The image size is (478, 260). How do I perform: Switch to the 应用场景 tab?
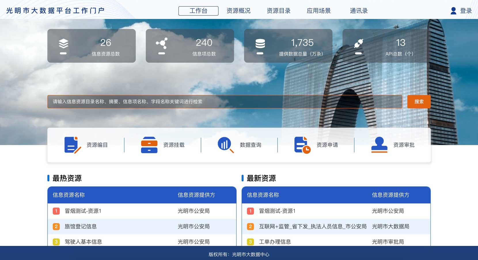pyautogui.click(x=318, y=11)
